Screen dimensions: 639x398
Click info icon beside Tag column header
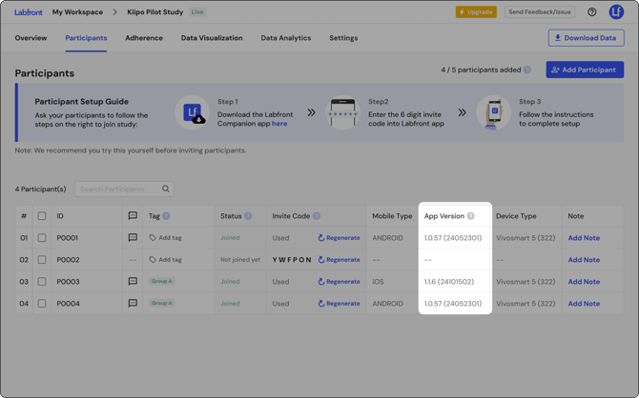[x=166, y=216]
